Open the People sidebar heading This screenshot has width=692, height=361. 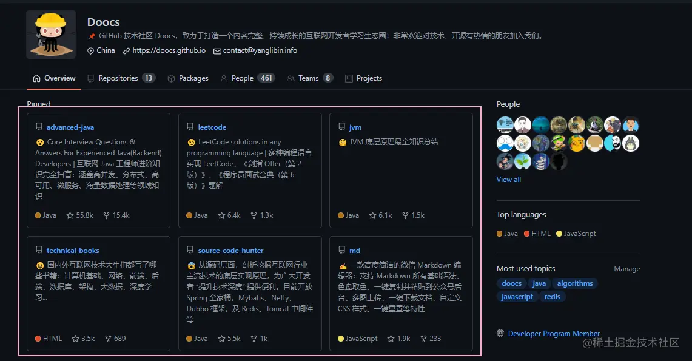508,104
